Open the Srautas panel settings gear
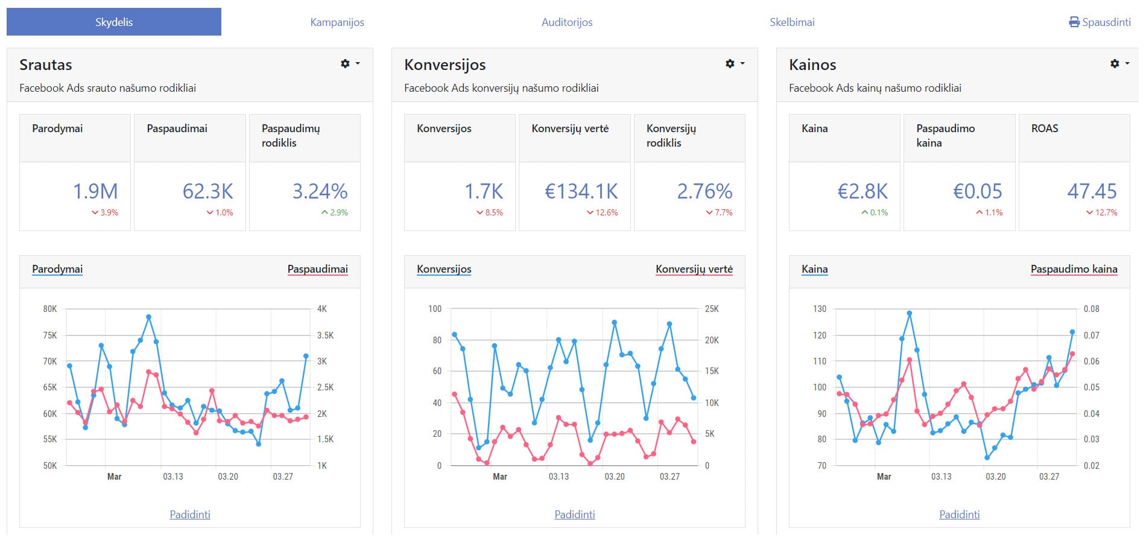The width and height of the screenshot is (1146, 543). click(x=346, y=63)
